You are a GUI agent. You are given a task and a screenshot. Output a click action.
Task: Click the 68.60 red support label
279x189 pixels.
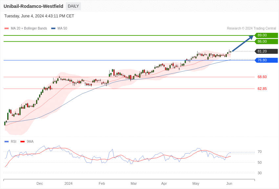click(x=262, y=77)
